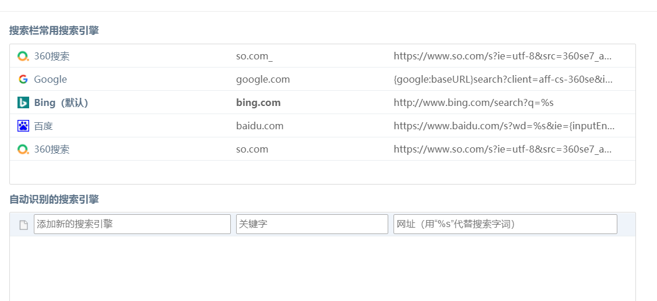The height and width of the screenshot is (301, 657).
Task: Click the 360搜索 icon in the so.com_ row
Action: (x=23, y=56)
